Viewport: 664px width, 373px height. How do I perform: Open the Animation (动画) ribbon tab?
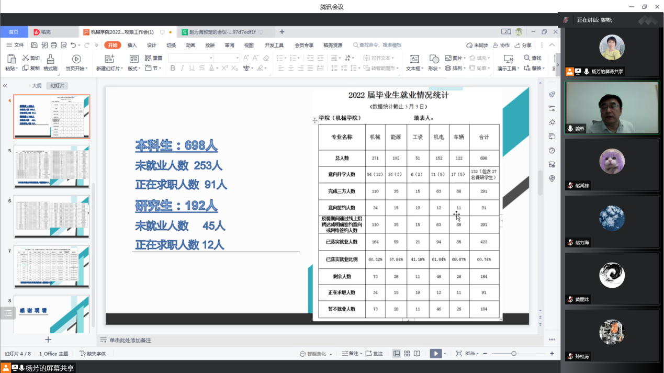pos(190,46)
